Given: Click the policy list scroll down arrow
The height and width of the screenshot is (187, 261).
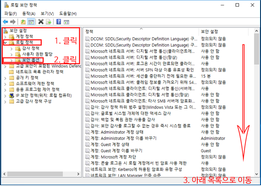Looking at the screenshot, I should (257, 174).
